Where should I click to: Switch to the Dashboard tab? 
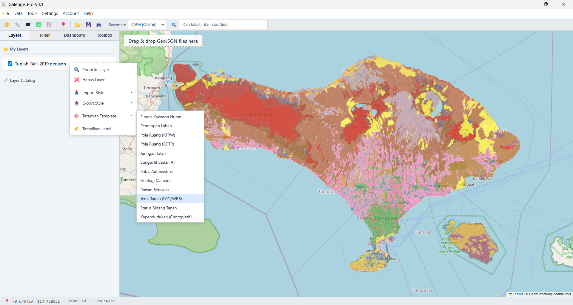click(74, 35)
